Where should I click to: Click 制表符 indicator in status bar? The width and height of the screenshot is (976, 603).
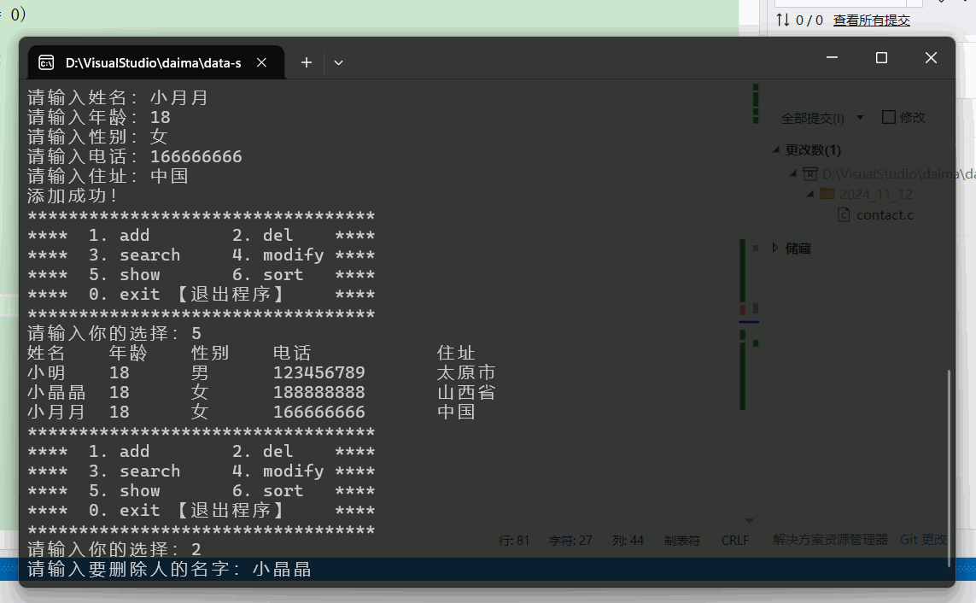click(681, 541)
